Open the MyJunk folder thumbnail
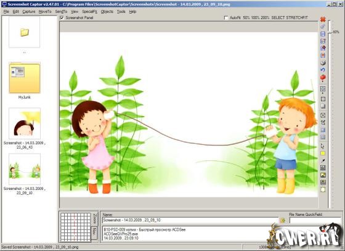 click(x=25, y=78)
